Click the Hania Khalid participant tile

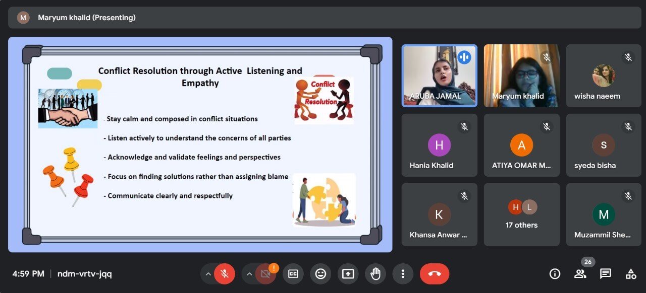[439, 145]
